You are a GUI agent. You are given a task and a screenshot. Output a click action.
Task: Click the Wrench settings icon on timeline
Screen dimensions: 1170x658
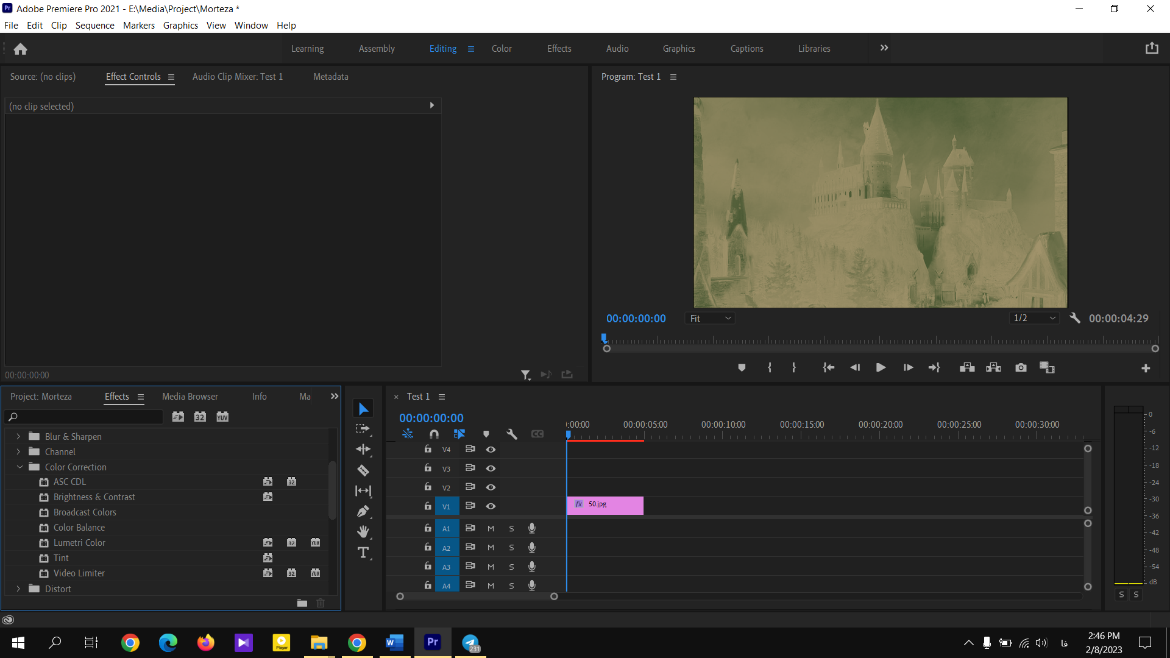[511, 433]
